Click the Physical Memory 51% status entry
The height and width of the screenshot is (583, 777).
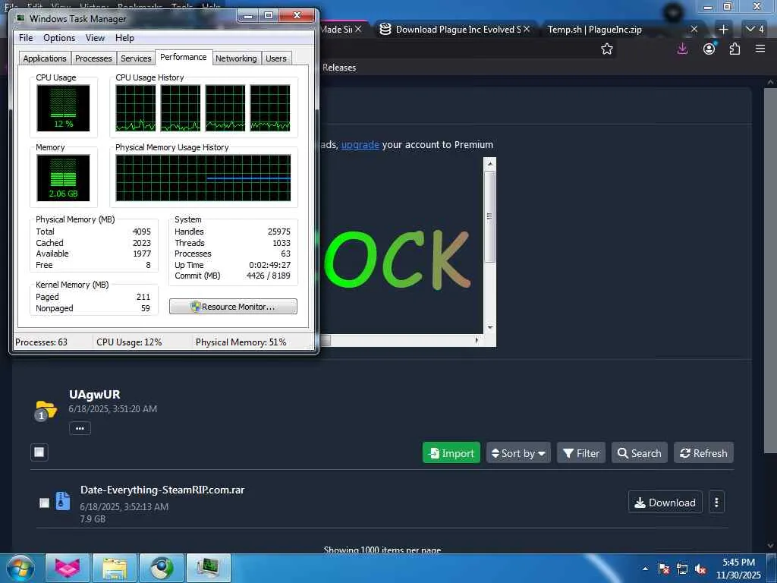[241, 342]
